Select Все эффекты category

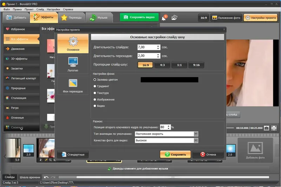(x=21, y=39)
